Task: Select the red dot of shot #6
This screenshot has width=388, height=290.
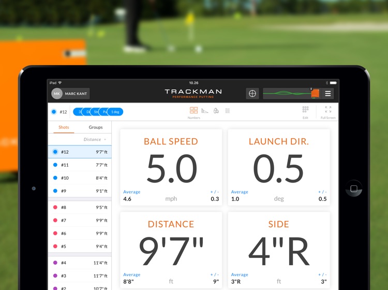Action: tap(55, 233)
